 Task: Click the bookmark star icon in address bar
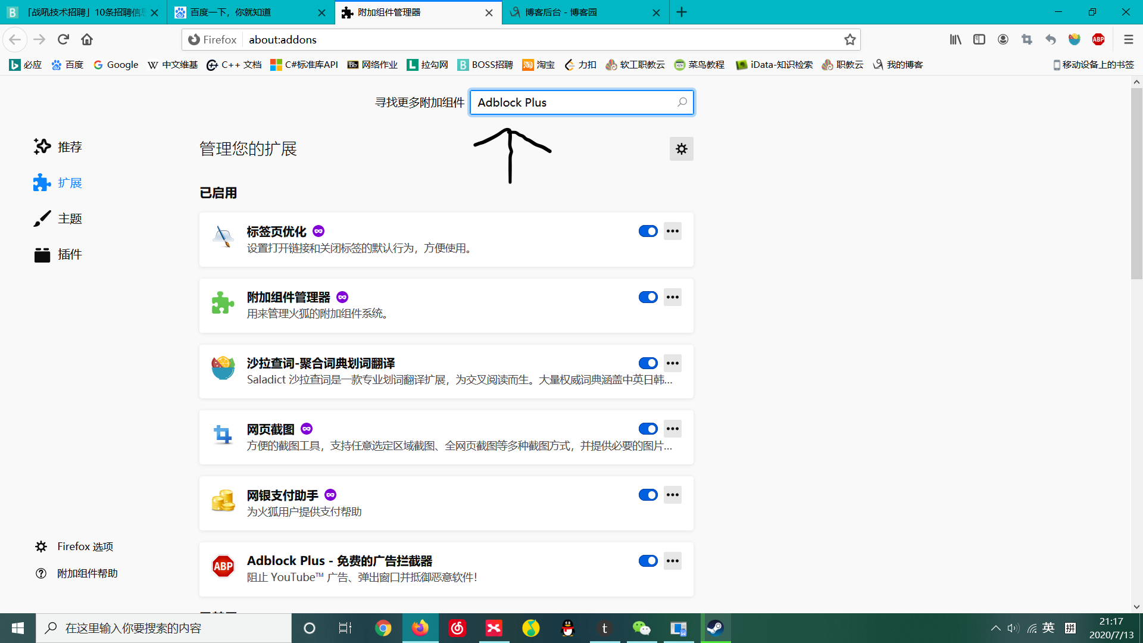click(x=850, y=39)
